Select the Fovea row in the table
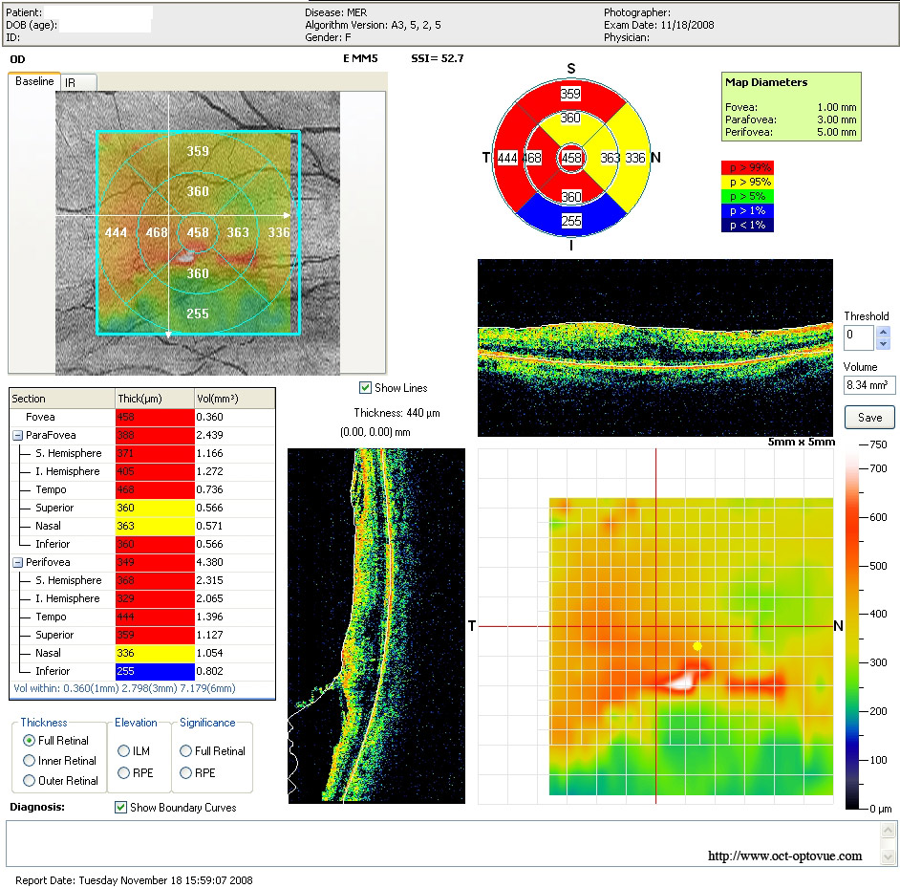 tap(142, 417)
